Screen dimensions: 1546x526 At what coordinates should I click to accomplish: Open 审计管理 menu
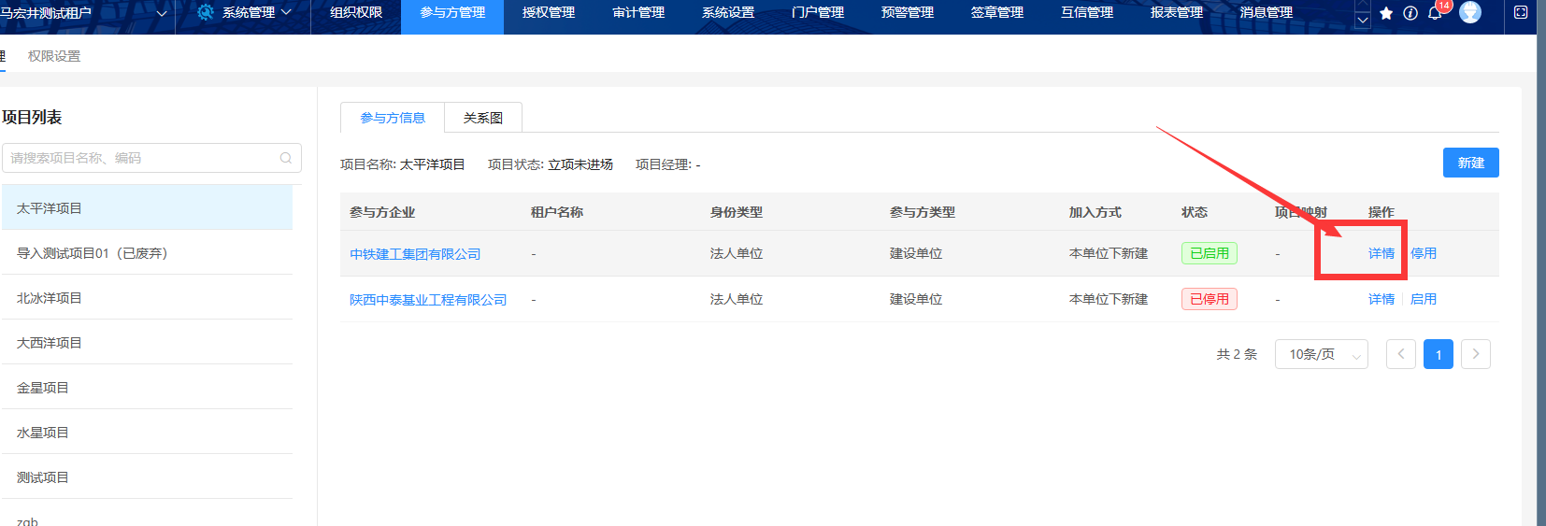(638, 12)
